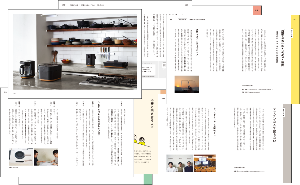300x185 pixels.
Task: Click orange tab numbered 64
Action: pos(257,10)
